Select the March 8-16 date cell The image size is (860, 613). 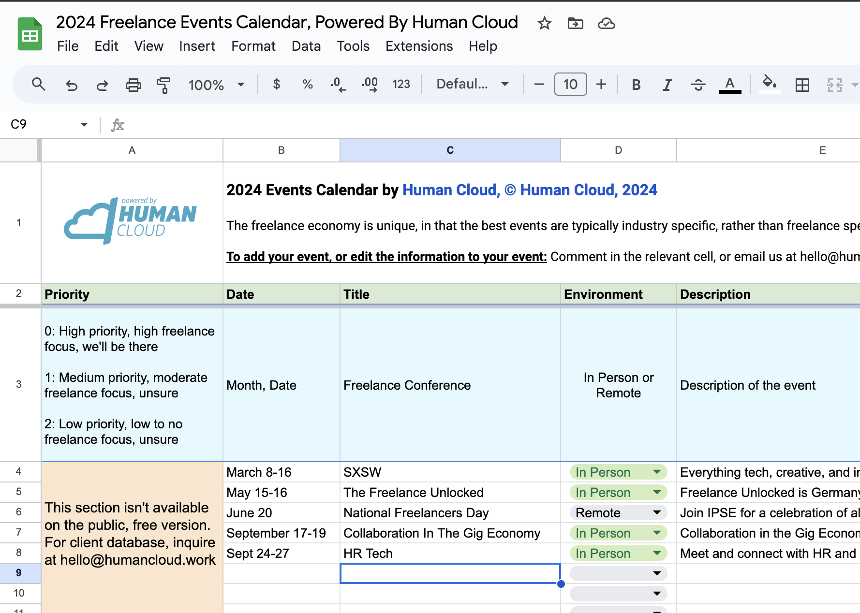[282, 472]
